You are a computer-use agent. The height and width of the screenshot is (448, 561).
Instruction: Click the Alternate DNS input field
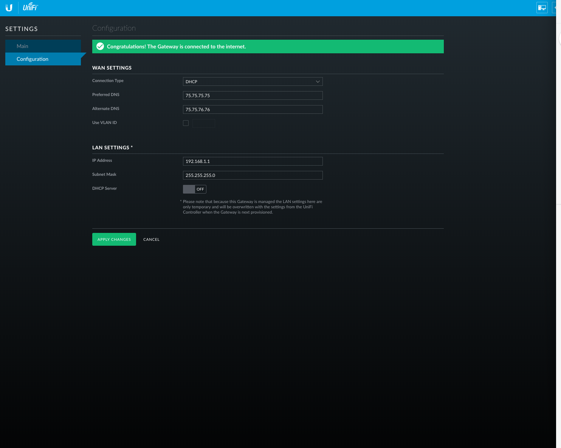coord(252,110)
